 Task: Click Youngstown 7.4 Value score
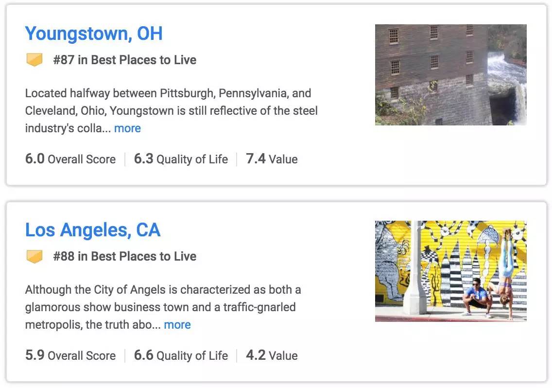pos(272,159)
